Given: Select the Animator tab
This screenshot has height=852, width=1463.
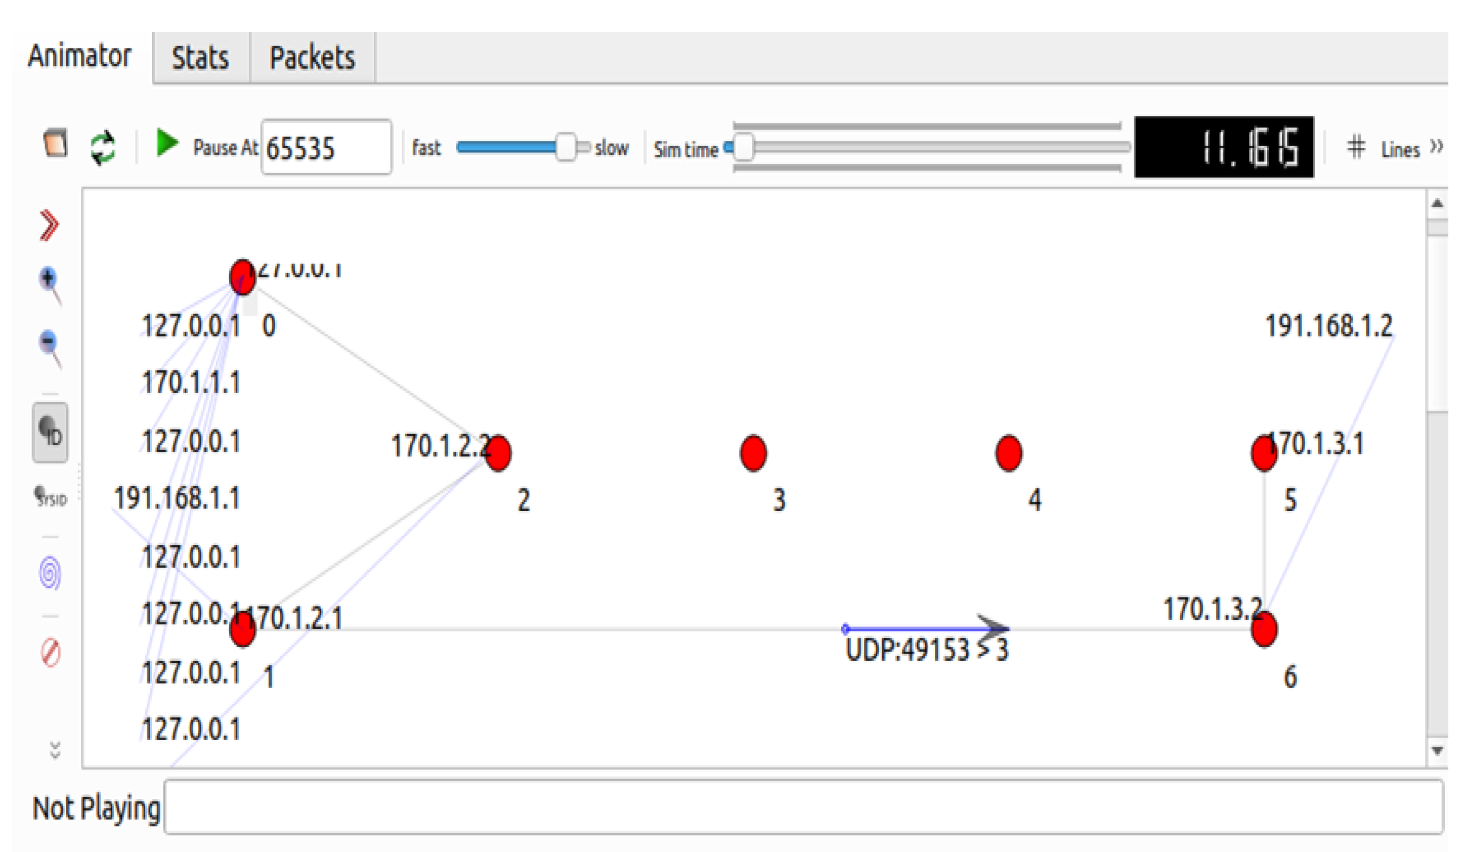Looking at the screenshot, I should pos(79,56).
